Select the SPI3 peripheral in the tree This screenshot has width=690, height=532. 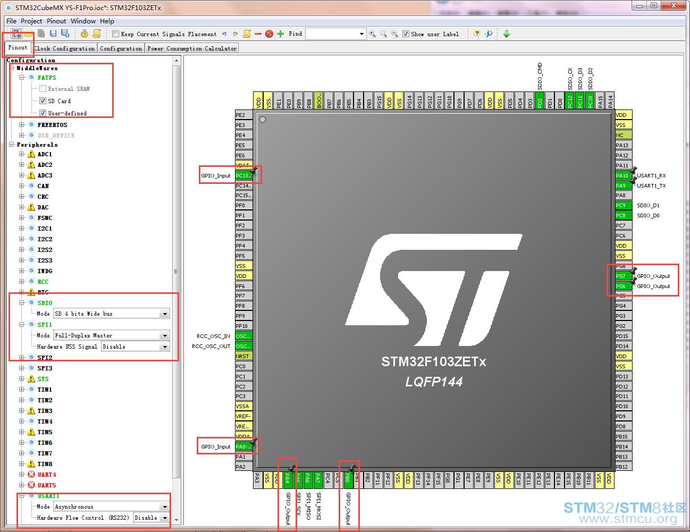[x=45, y=368]
